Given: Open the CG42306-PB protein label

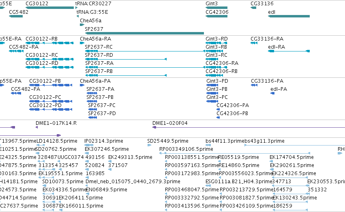Looking at the screenshot, I should pos(232,113).
